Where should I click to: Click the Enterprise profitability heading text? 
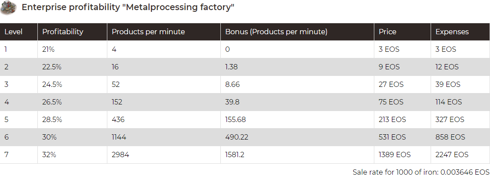[128, 7]
